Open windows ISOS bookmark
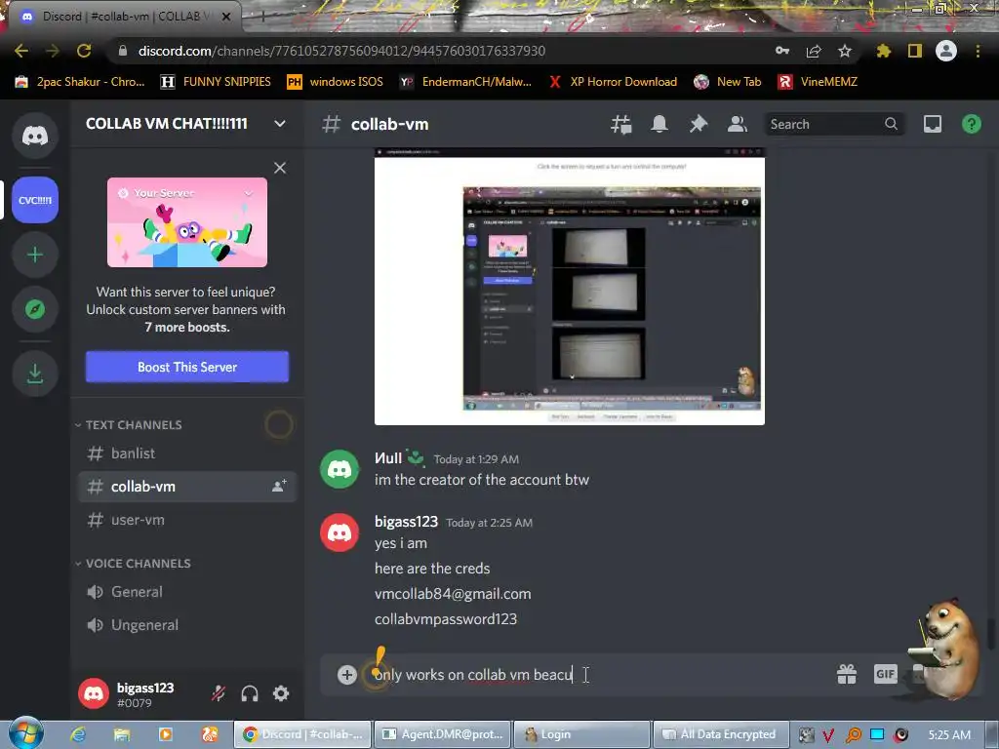The image size is (999, 749). click(x=336, y=82)
